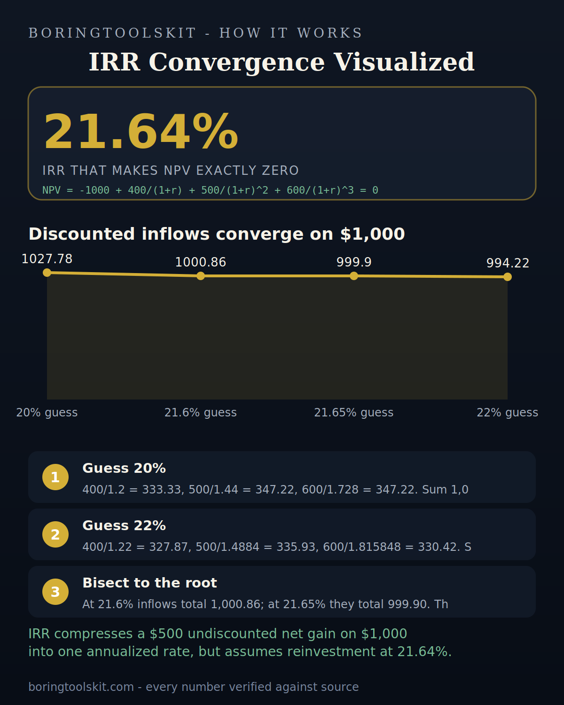Click the large 21.64% IRR value
This screenshot has width=564, height=705.
click(x=141, y=132)
